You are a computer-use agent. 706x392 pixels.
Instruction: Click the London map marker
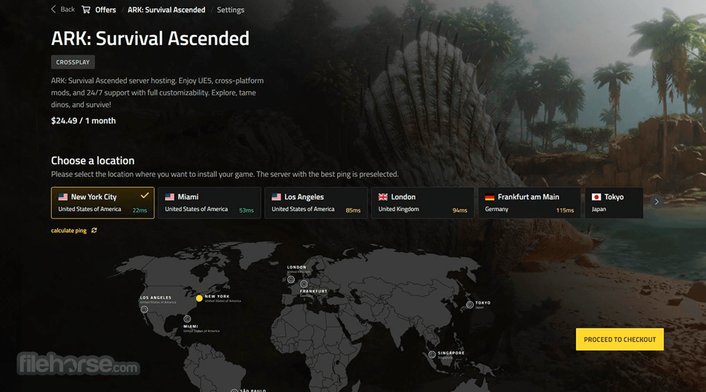291,279
